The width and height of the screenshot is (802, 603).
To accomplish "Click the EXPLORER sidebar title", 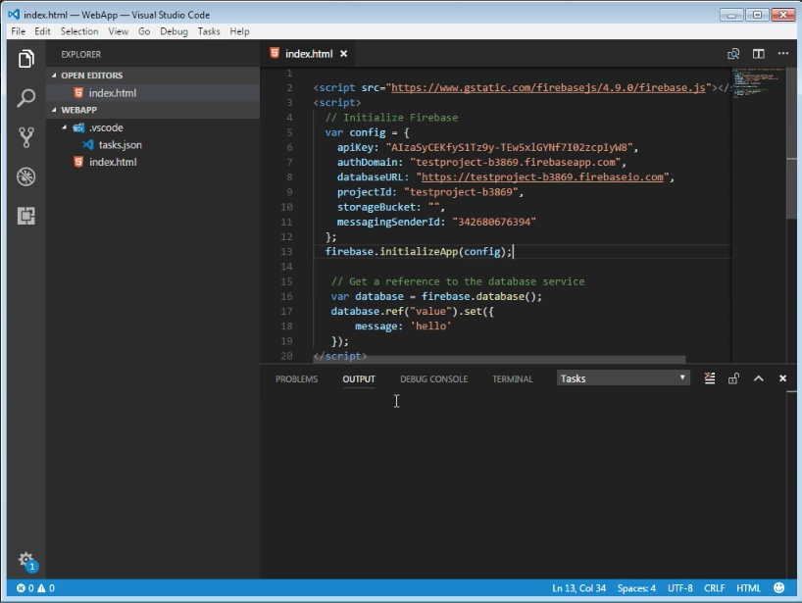I will [x=80, y=54].
